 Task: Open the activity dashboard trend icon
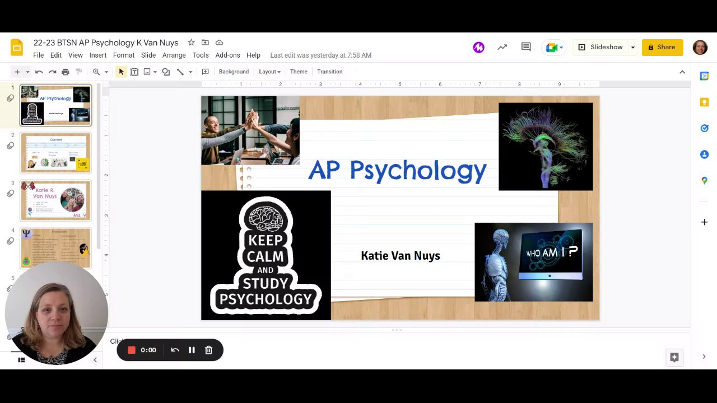point(502,48)
